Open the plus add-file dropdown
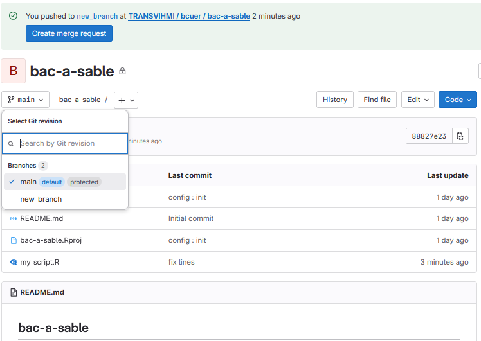This screenshot has height=341, width=481. tap(126, 100)
